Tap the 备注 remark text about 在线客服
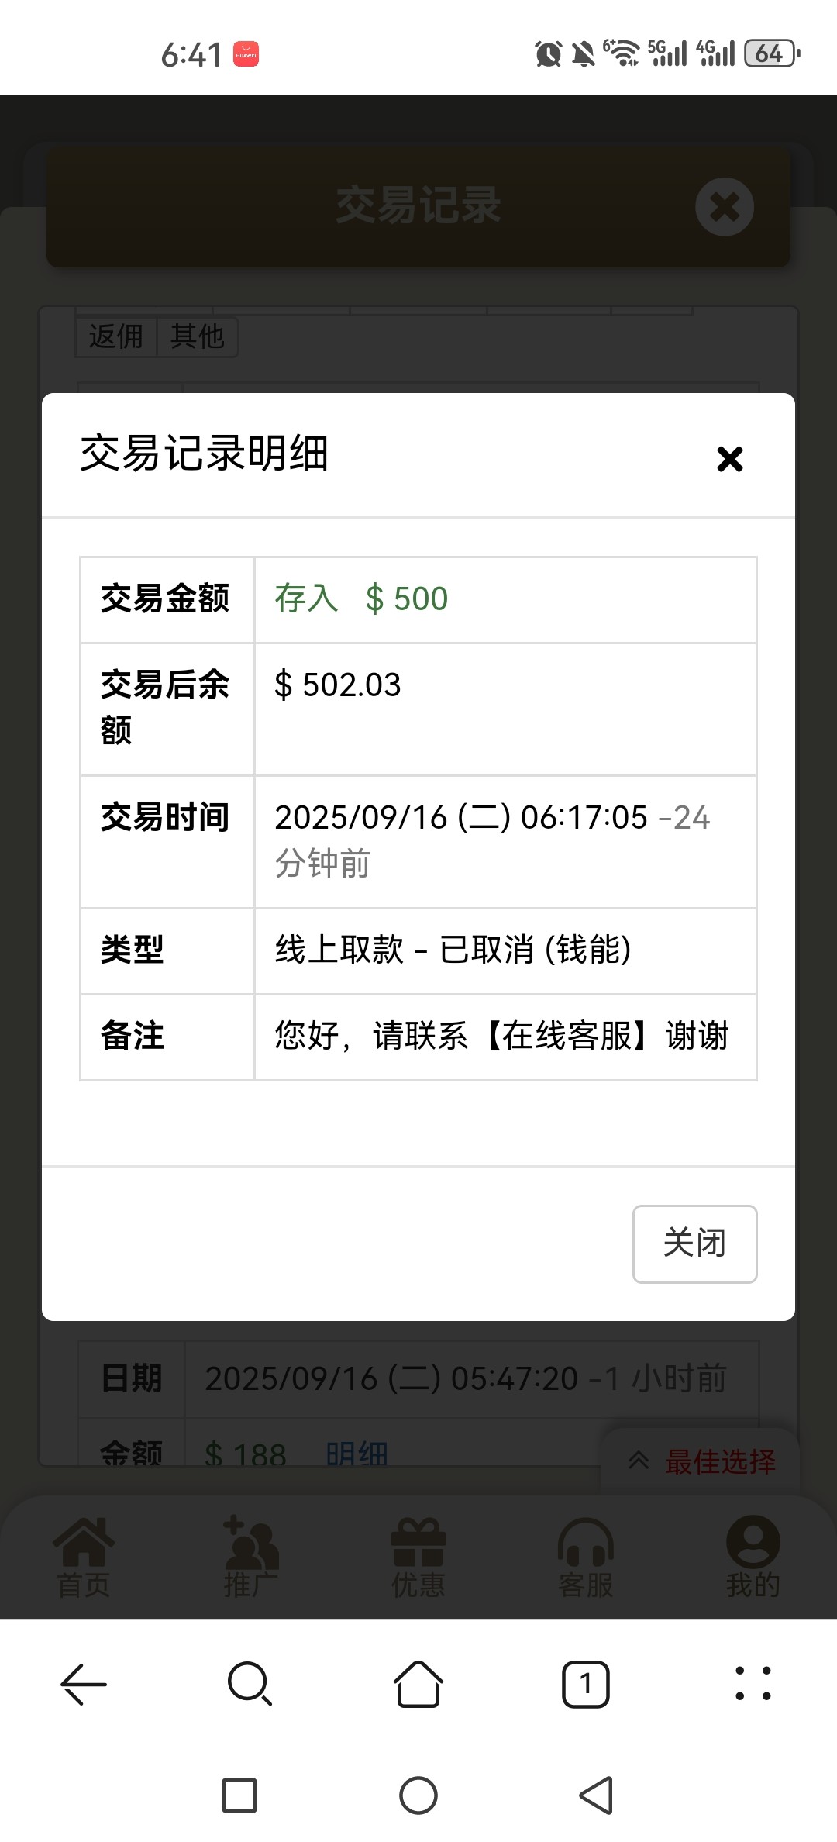This screenshot has width=837, height=1842. pyautogui.click(x=501, y=1036)
